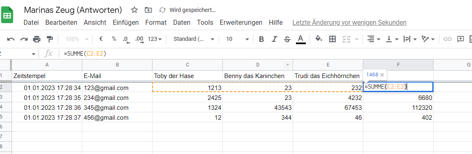Open vertical align dropdown
This screenshot has width=472, height=154.
[x=392, y=39]
